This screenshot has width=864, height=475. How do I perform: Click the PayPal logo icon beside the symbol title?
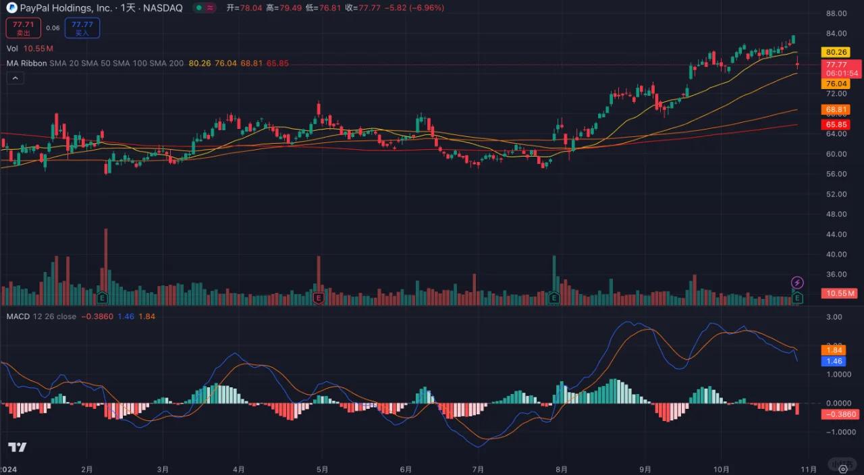pos(11,8)
